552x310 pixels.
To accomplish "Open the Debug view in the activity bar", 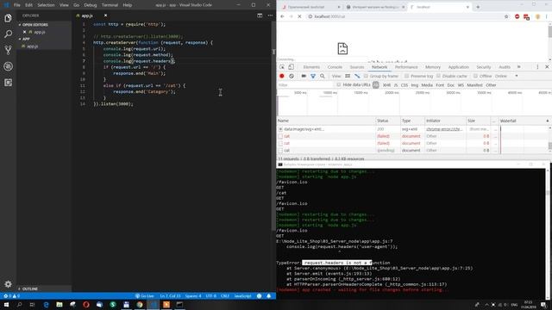I will [x=8, y=66].
